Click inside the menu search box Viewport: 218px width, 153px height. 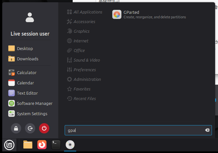(x=134, y=130)
